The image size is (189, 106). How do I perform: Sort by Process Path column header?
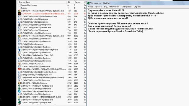[x=24, y=2]
